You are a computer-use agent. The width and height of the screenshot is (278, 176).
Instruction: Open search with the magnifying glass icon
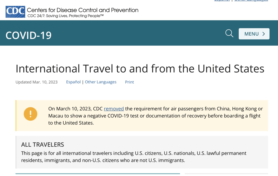tap(229, 34)
